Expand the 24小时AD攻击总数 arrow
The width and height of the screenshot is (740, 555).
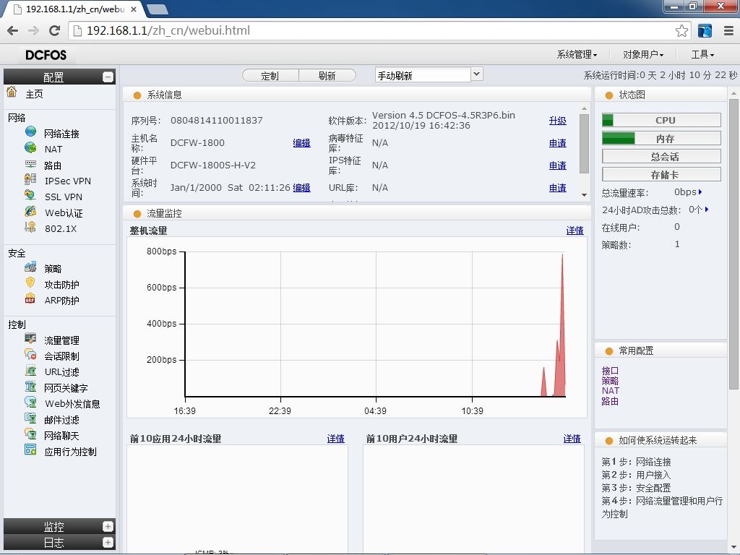click(707, 210)
